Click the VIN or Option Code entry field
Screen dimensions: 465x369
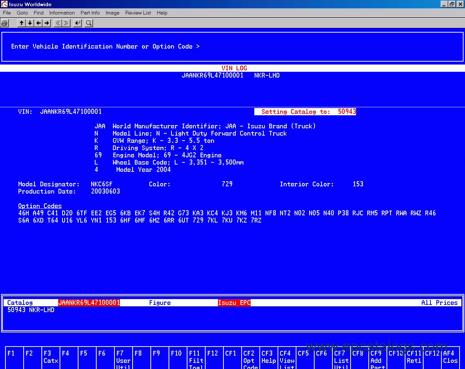[x=232, y=47]
